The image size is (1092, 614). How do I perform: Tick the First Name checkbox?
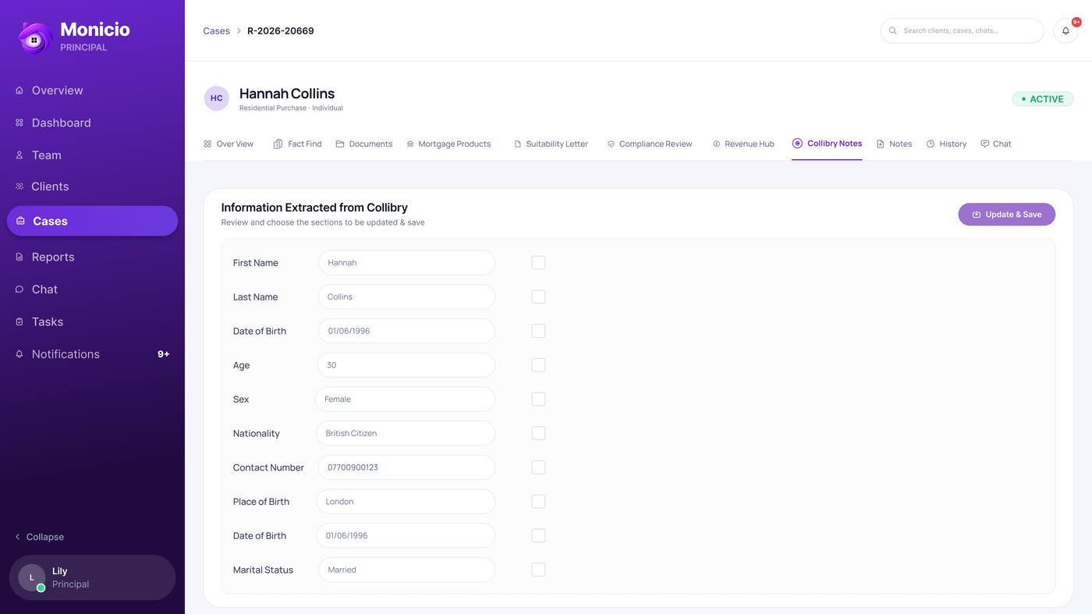point(538,263)
